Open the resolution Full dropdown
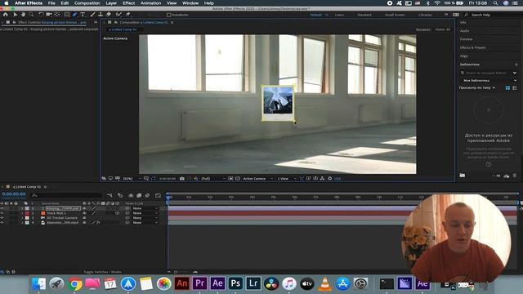The width and height of the screenshot is (523, 294). (x=213, y=179)
